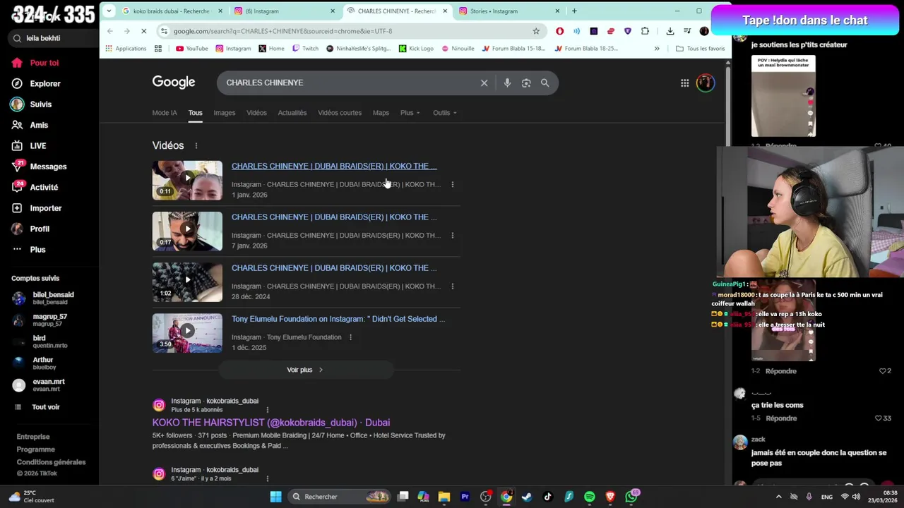Switch to Vidéos search tab

[x=256, y=113]
